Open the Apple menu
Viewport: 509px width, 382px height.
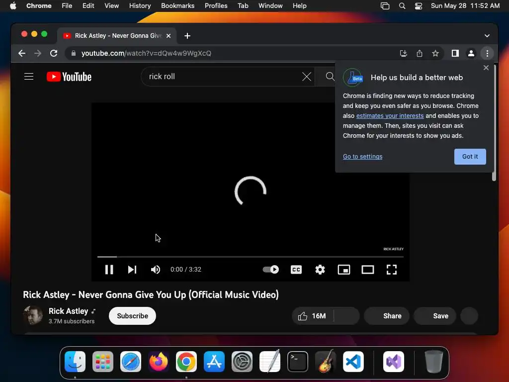[x=13, y=5]
